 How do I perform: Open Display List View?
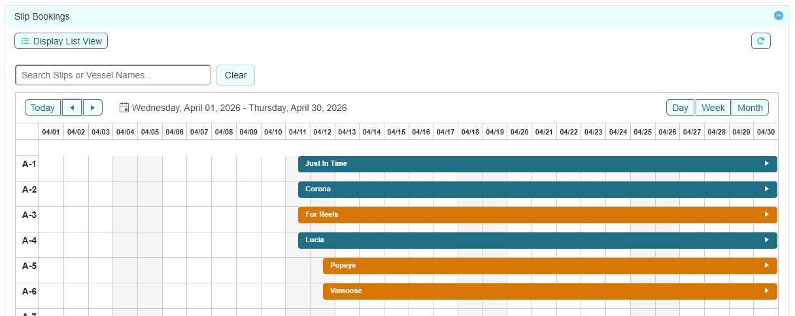[x=61, y=41]
